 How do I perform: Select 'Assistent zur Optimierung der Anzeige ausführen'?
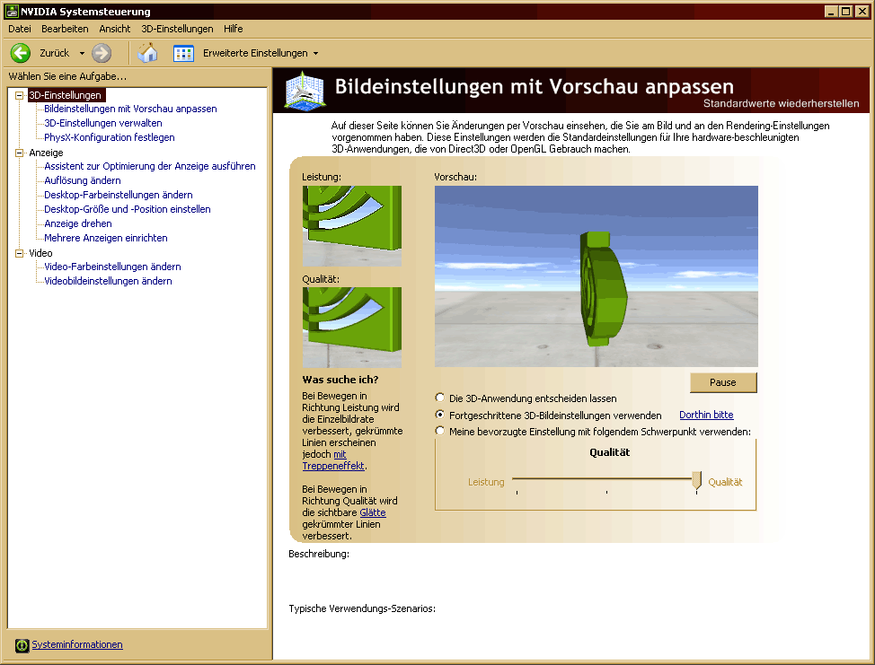pos(149,166)
